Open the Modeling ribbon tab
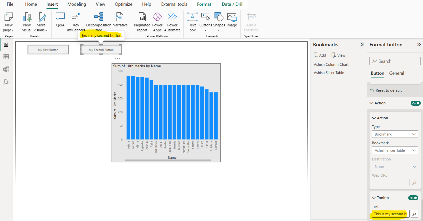This screenshot has width=423, height=221. tap(76, 4)
